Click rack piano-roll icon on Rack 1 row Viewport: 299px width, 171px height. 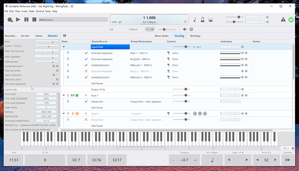click(x=72, y=95)
